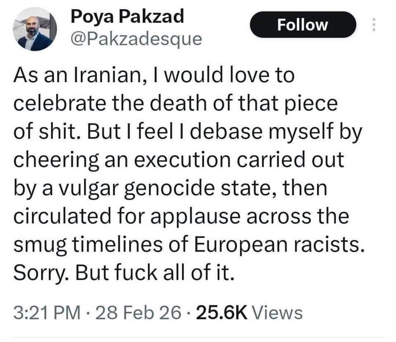Click the word "Iranian" in the tweet

(106, 77)
